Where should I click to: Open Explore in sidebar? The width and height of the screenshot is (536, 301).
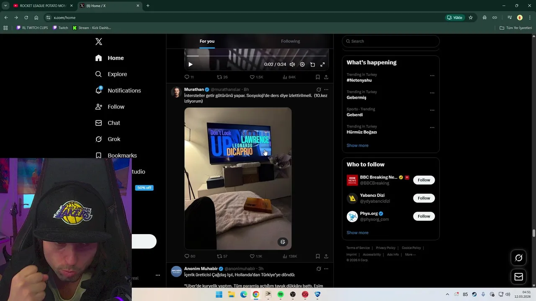(111, 74)
